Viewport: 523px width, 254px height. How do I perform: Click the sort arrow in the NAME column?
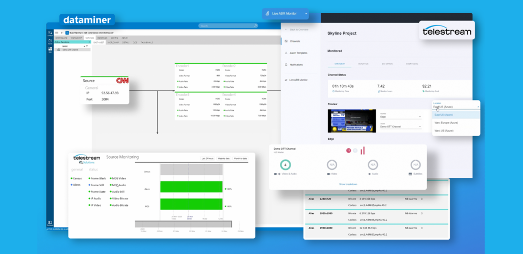84,46
